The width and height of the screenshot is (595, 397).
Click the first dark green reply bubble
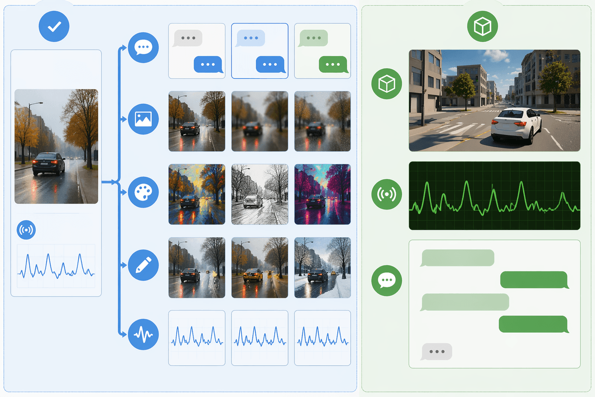click(534, 280)
